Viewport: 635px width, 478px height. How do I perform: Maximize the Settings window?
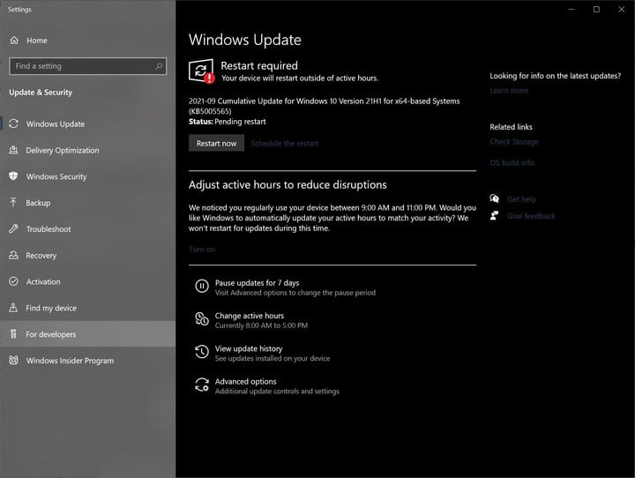(x=596, y=10)
